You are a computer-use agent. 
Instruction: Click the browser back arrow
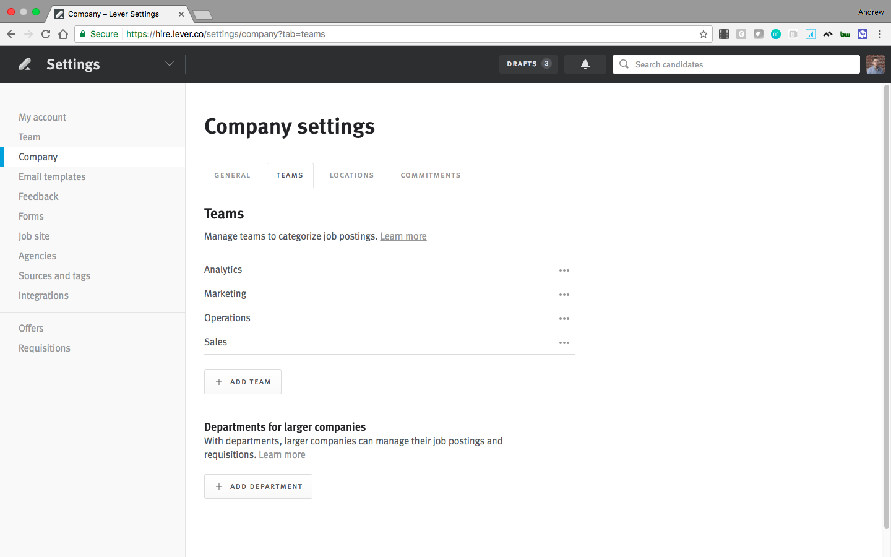tap(11, 34)
